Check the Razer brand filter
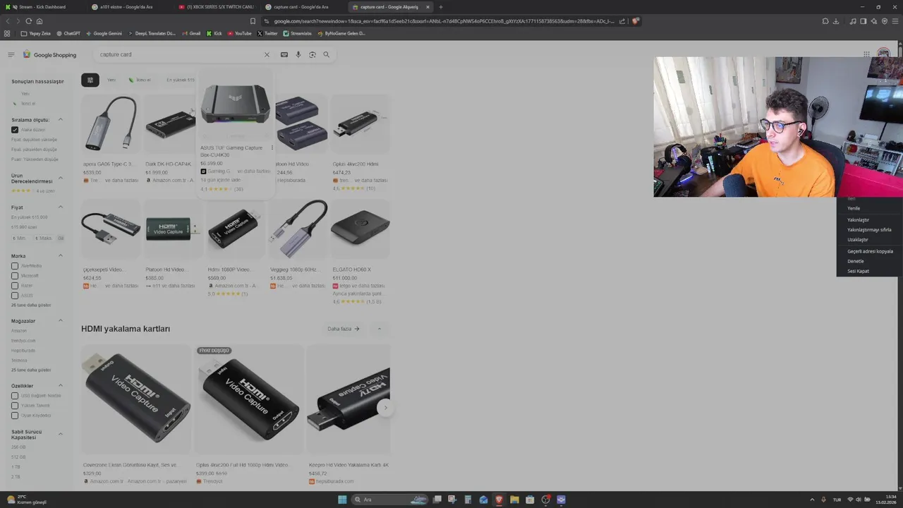 point(15,286)
